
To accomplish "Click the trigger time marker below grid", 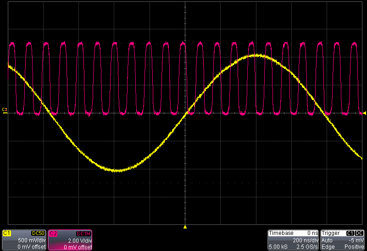I will pyautogui.click(x=185, y=227).
